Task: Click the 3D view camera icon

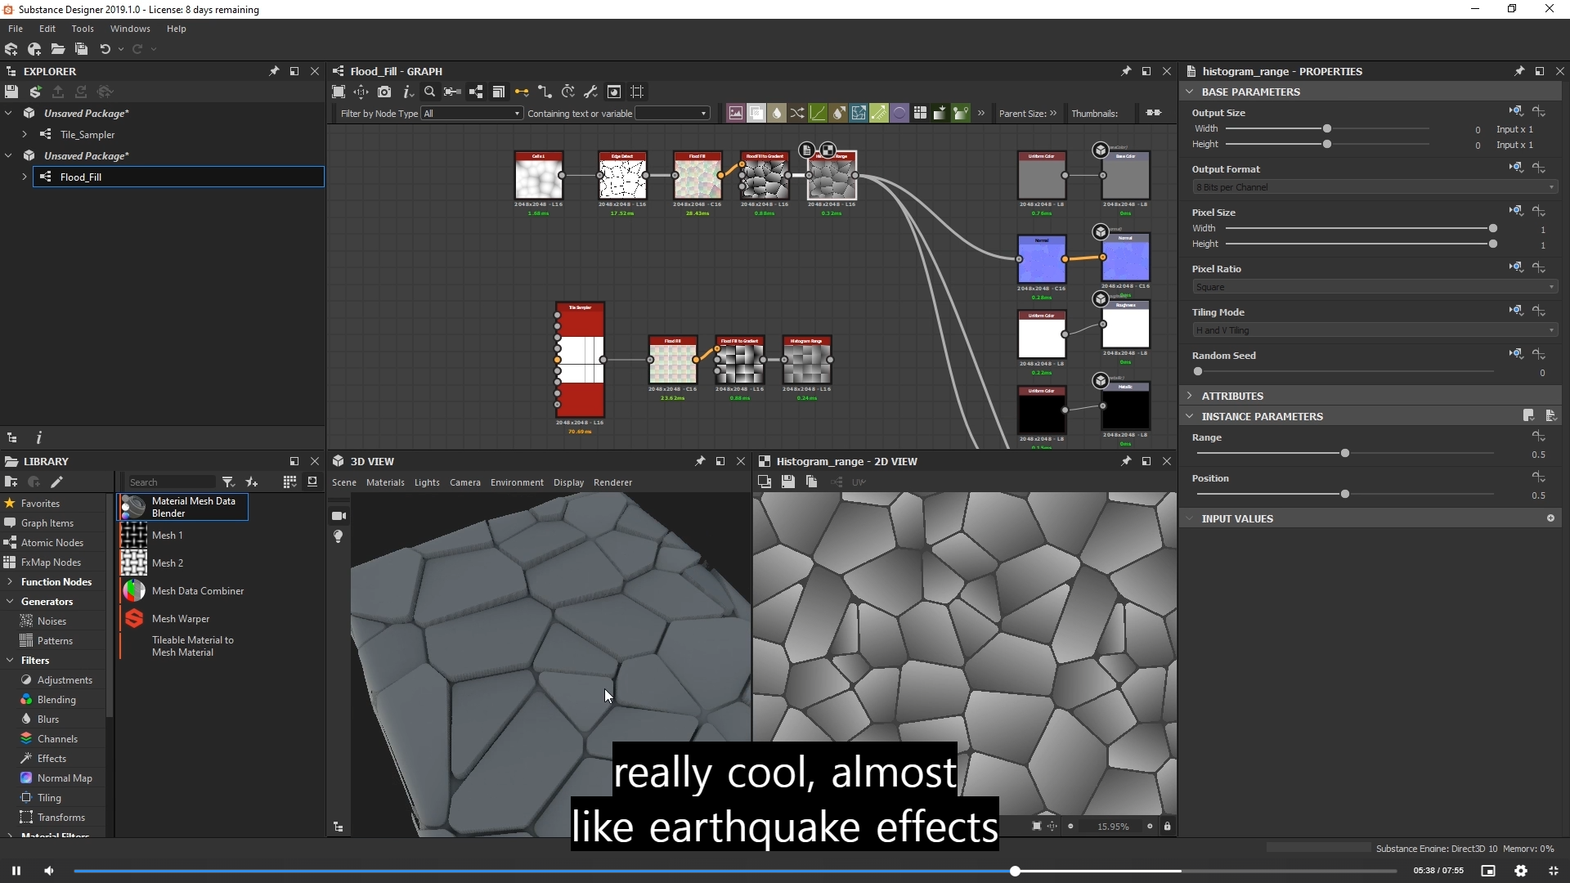Action: [x=339, y=516]
